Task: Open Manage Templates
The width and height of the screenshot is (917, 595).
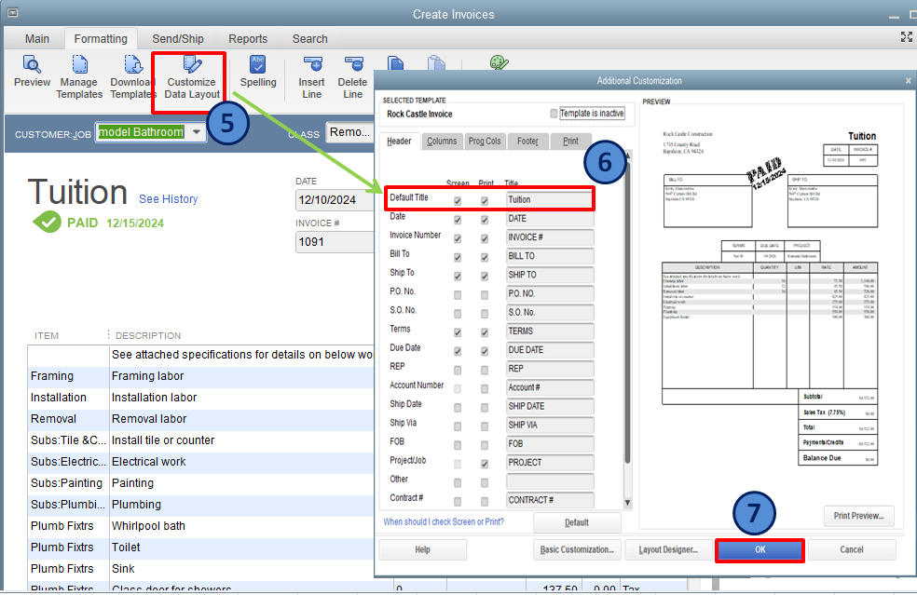Action: point(79,77)
